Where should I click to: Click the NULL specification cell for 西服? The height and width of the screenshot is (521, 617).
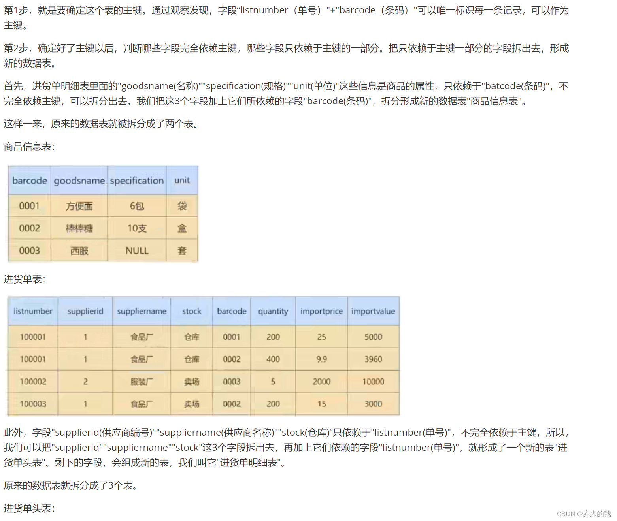137,250
